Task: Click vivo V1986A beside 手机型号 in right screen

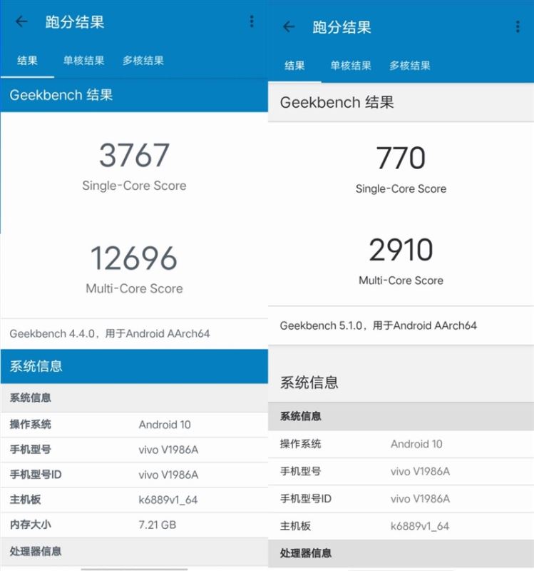Action: (x=420, y=471)
